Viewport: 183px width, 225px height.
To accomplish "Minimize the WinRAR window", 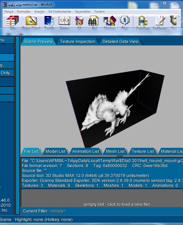I will (x=157, y=4).
